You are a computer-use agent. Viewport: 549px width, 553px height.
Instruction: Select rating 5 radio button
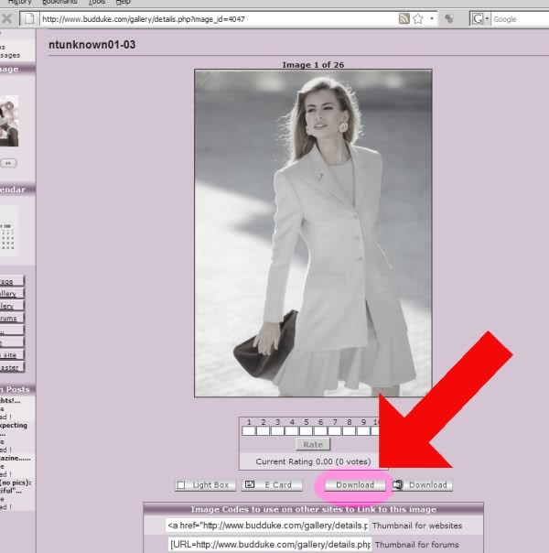tap(306, 430)
